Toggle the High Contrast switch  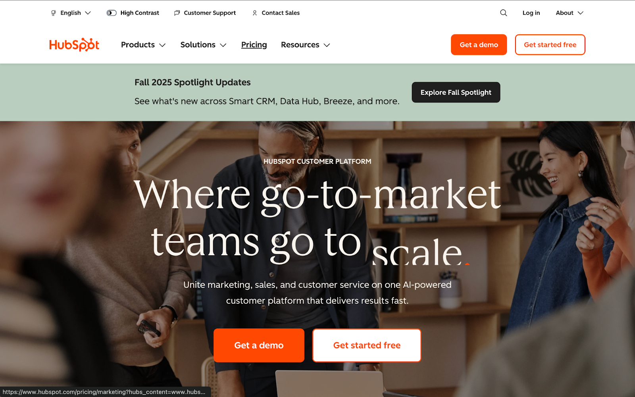112,13
